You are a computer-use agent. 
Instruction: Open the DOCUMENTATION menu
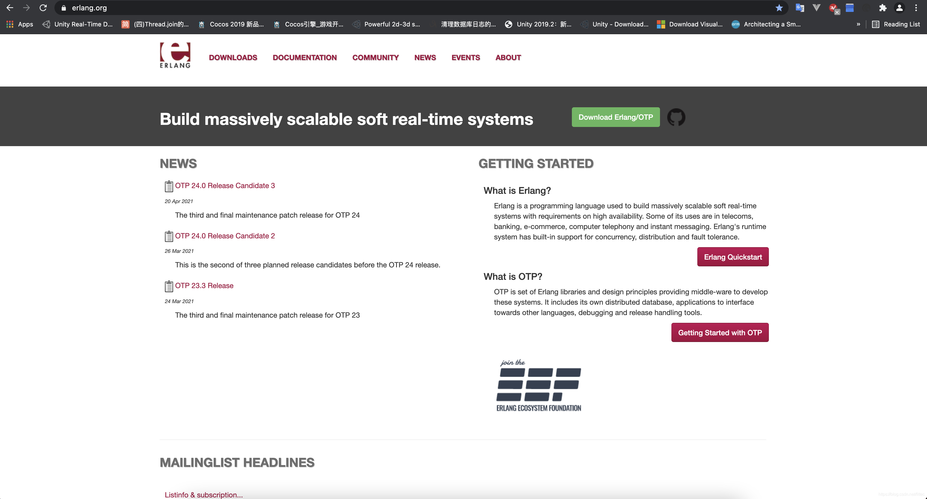[304, 58]
